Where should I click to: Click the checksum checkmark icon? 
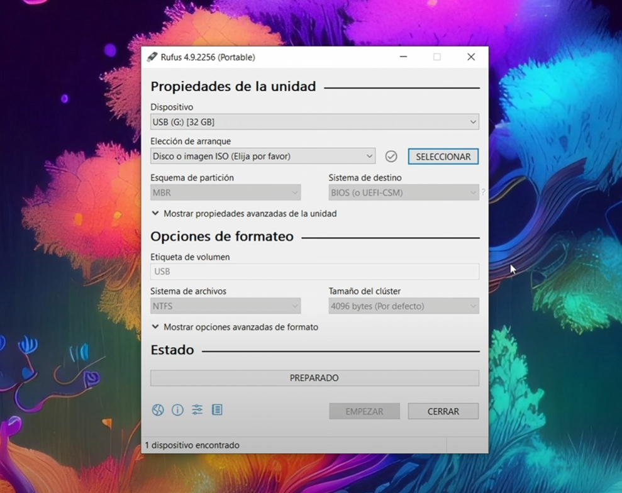391,157
